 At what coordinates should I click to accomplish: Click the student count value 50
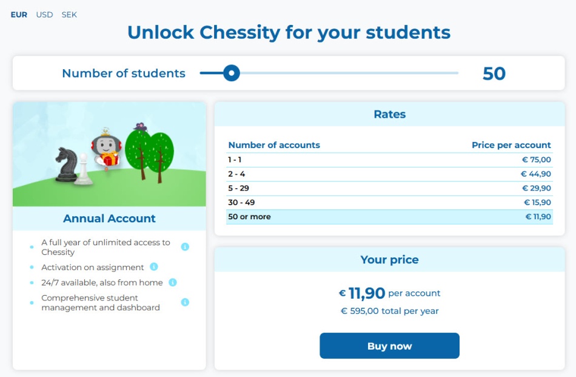494,74
